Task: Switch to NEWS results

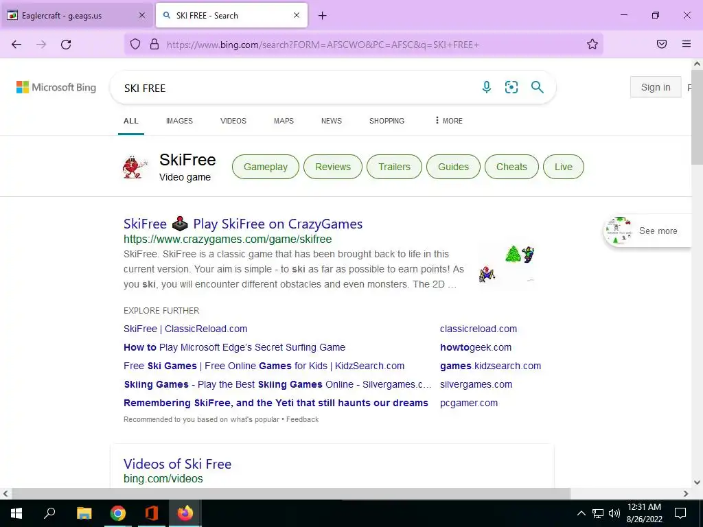Action: pyautogui.click(x=332, y=121)
